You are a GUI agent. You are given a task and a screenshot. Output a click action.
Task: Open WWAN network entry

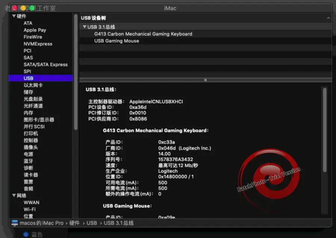(x=31, y=203)
